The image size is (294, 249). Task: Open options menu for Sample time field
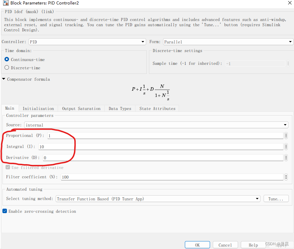pos(288,63)
